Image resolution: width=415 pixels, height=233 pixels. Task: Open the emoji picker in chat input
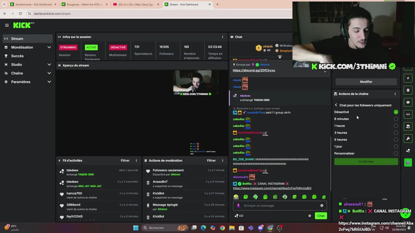click(322, 205)
